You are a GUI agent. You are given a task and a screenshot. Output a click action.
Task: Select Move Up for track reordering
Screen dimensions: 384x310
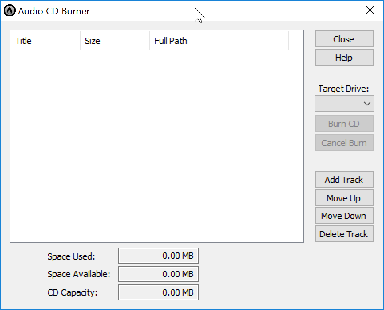coord(344,198)
